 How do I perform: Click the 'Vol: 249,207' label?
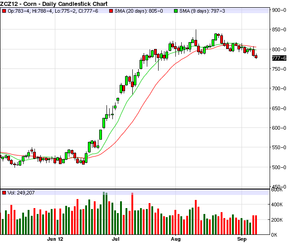[21, 193]
